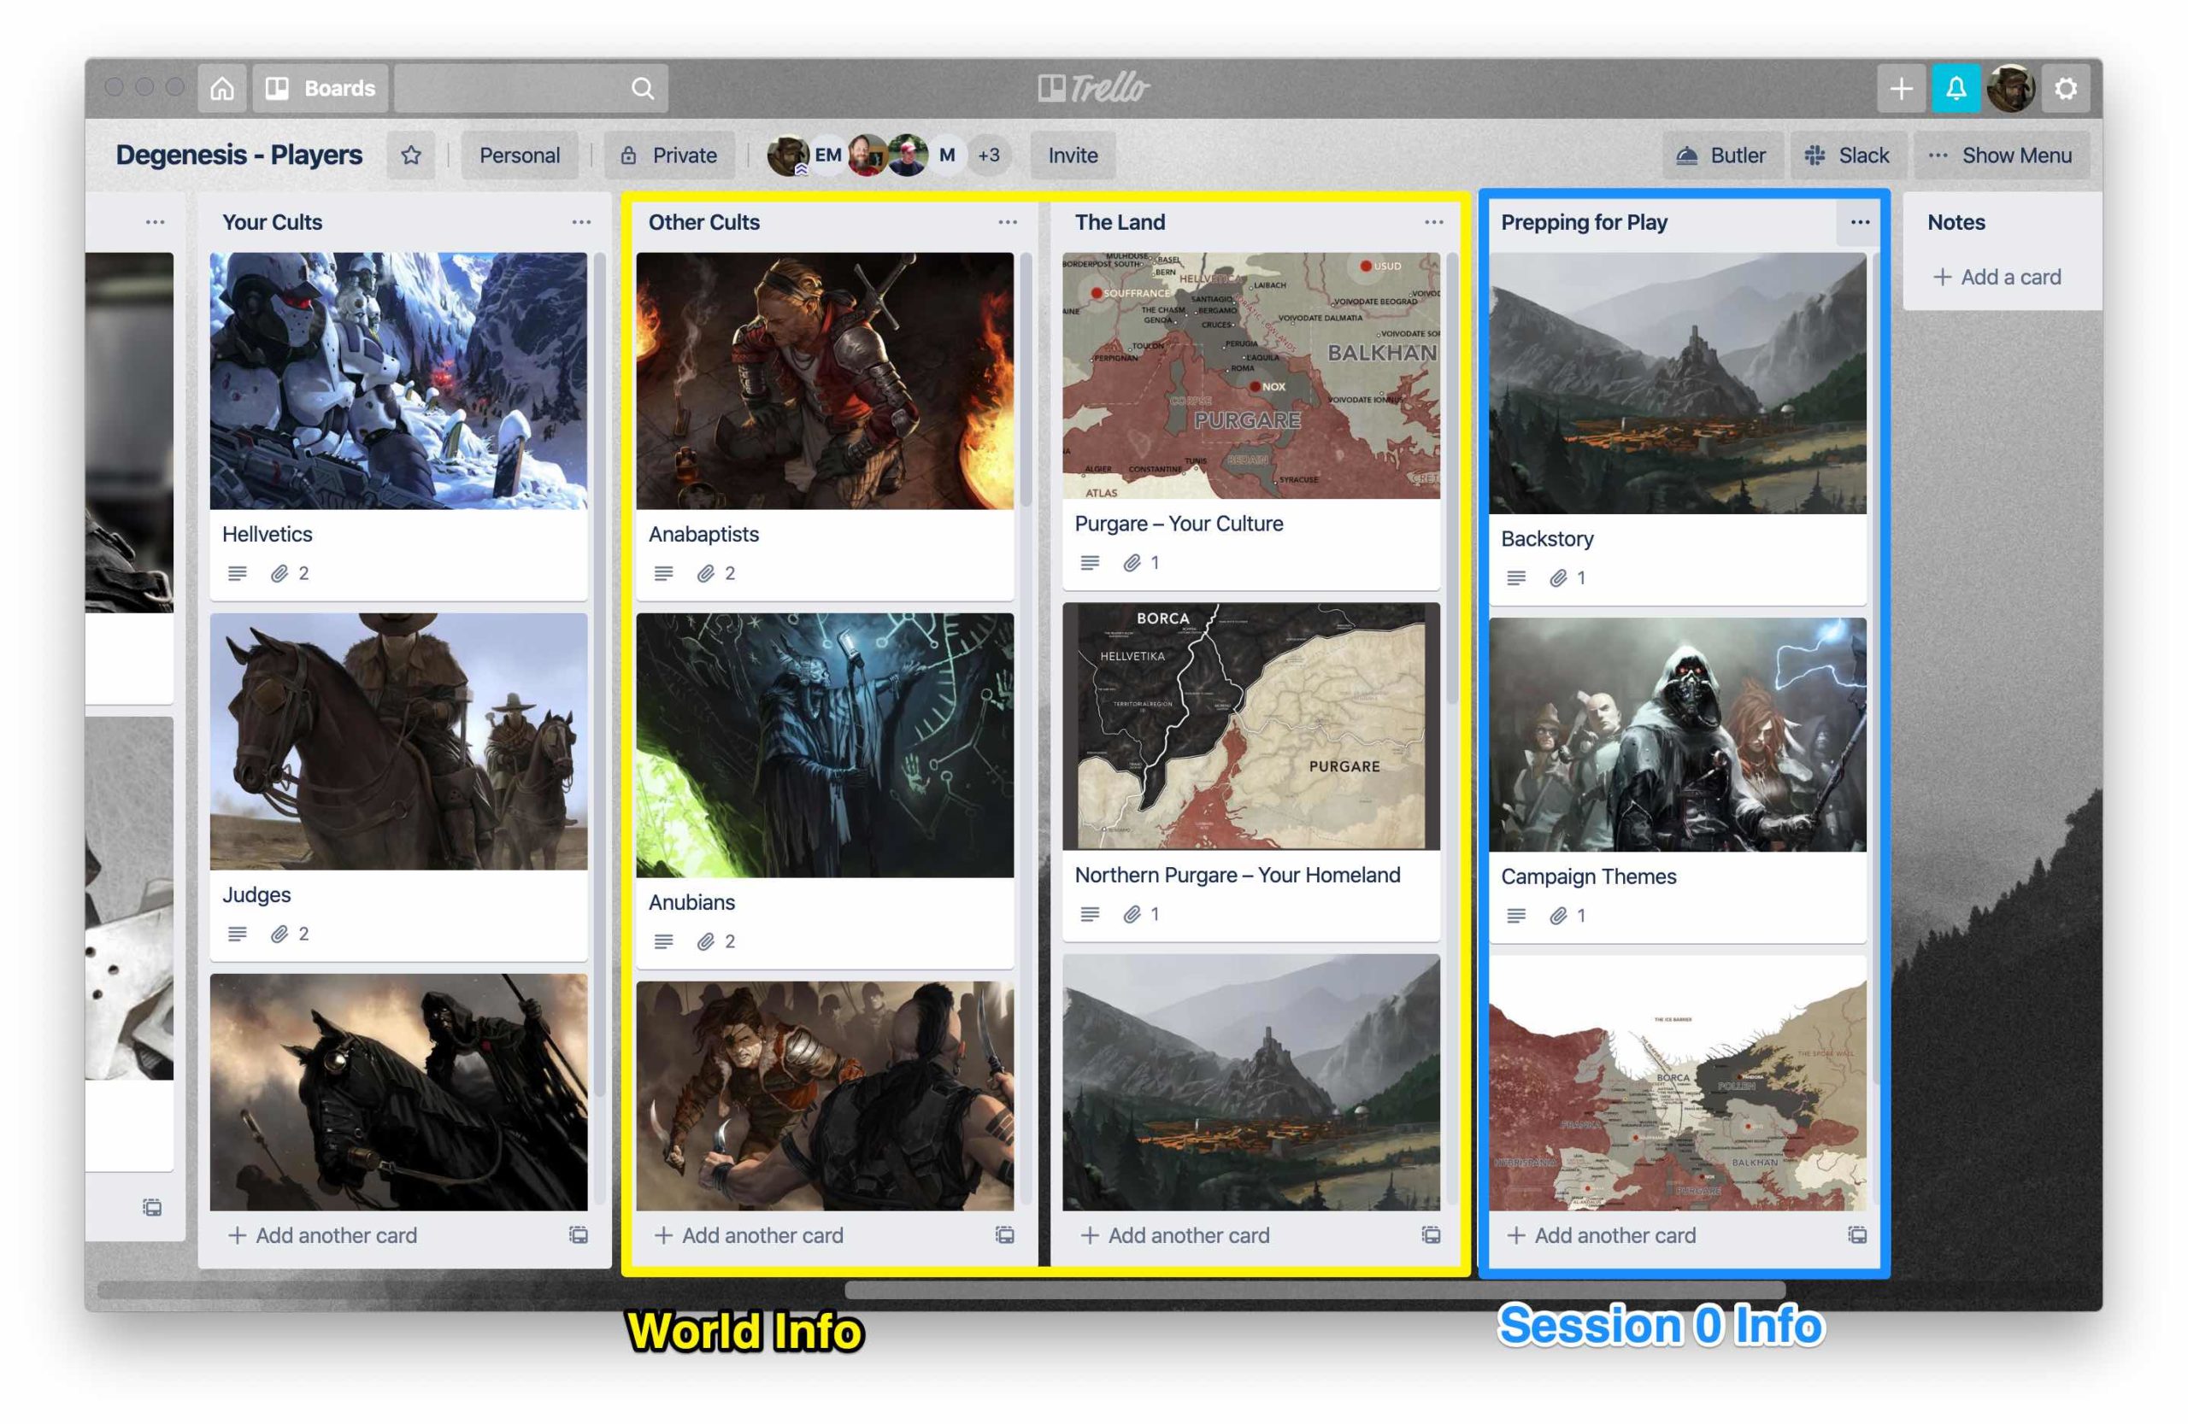Screen dimensions: 2188x1424
Task: Click Judges attachment paperclip icon
Action: (x=279, y=935)
